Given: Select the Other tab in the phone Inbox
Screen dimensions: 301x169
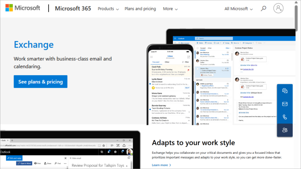Looking at the screenshot, I should (167, 62).
